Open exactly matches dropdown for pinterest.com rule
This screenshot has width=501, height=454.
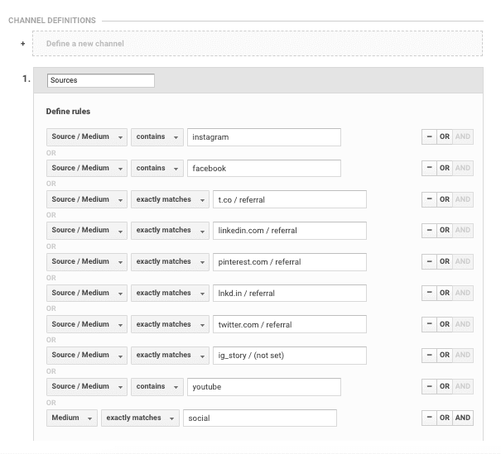tap(170, 261)
